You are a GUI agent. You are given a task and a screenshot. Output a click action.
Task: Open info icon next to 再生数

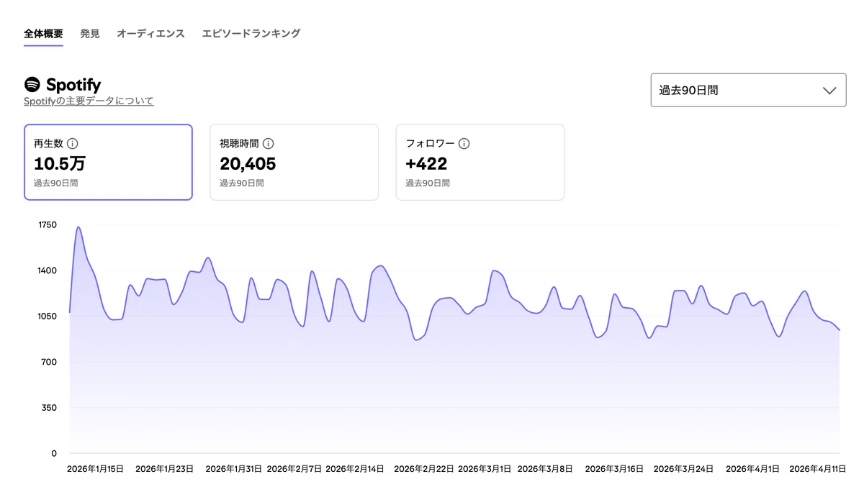pyautogui.click(x=72, y=144)
